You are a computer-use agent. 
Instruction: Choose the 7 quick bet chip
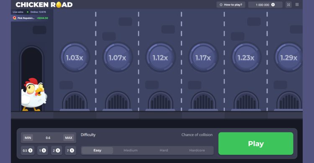click(70, 150)
